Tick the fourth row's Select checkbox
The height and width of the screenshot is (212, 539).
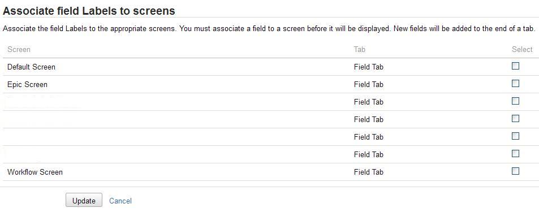(515, 119)
